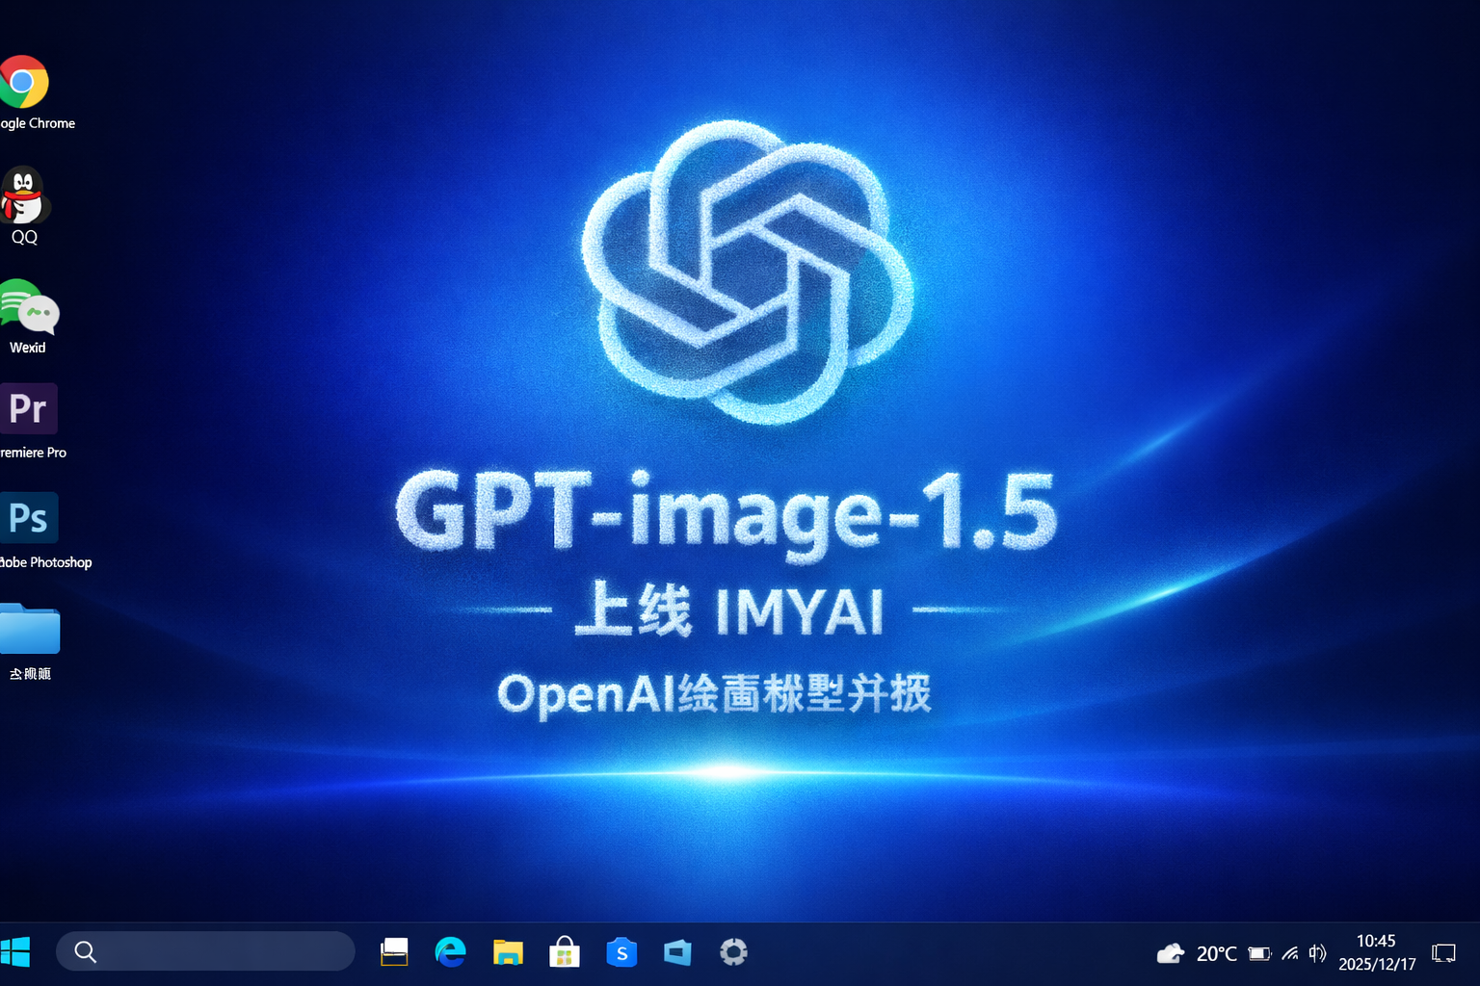Open the network signal icon in the tray
This screenshot has height=986, width=1480.
coord(1290,953)
